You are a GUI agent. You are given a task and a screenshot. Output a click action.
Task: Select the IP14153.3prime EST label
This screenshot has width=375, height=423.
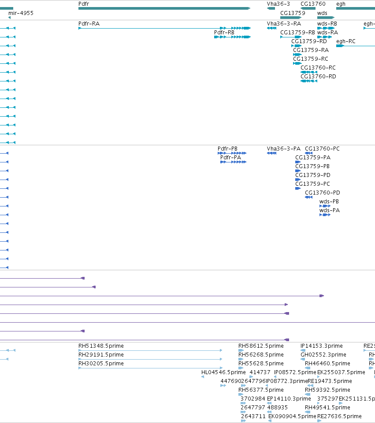point(322,346)
